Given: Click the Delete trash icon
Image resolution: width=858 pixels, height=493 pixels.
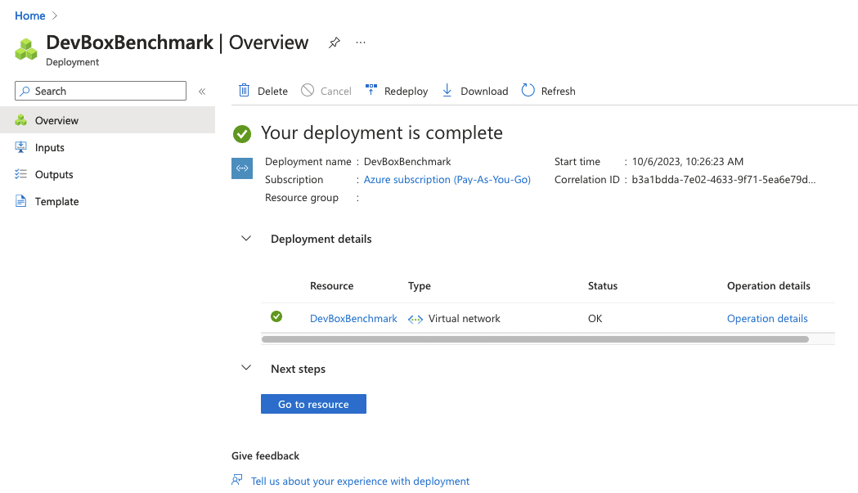Looking at the screenshot, I should tap(244, 91).
